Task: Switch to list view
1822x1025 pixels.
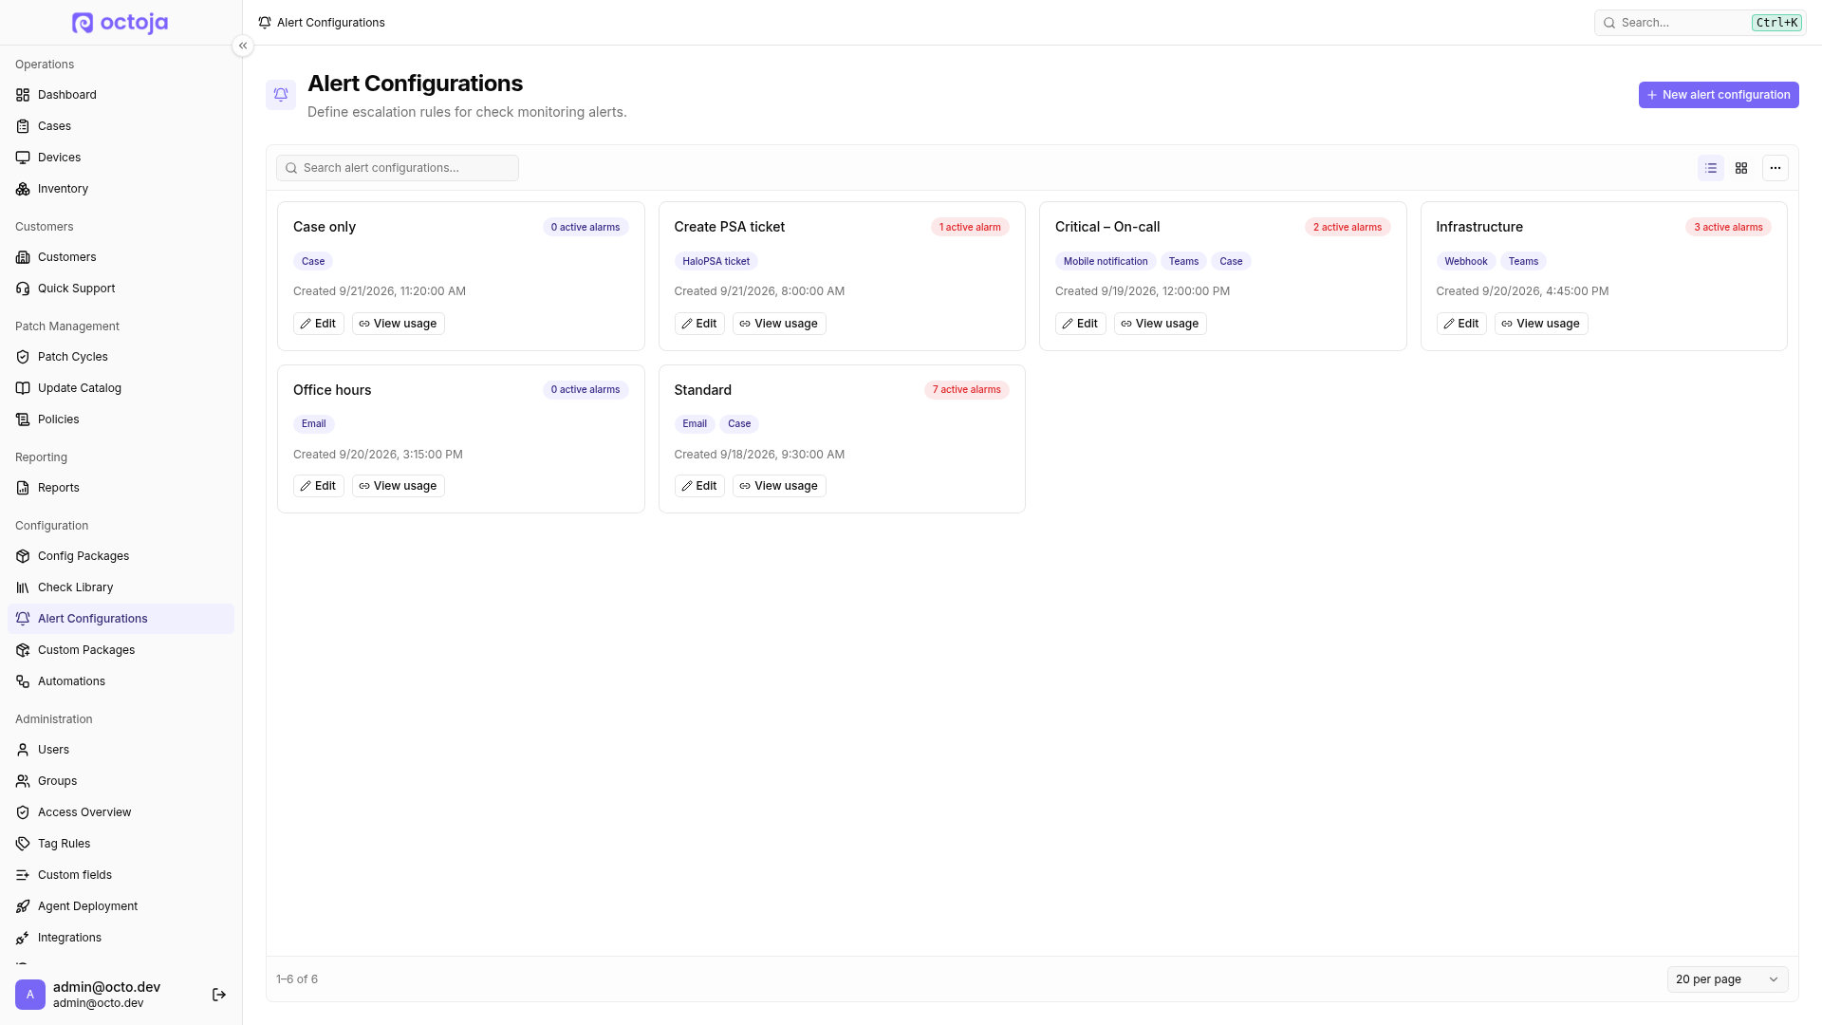Action: pos(1711,168)
